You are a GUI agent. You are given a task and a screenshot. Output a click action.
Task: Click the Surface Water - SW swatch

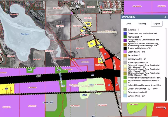coord(125,95)
